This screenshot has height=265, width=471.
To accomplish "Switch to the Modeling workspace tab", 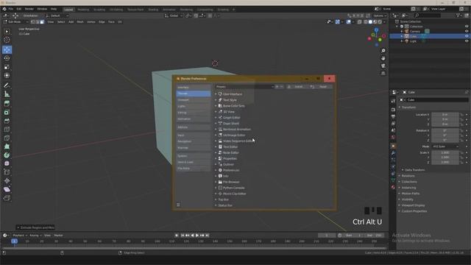I will click(x=83, y=10).
